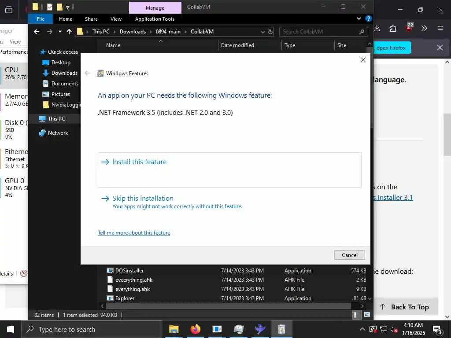
Task: Switch to large icons view in status bar
Action: pos(367,315)
